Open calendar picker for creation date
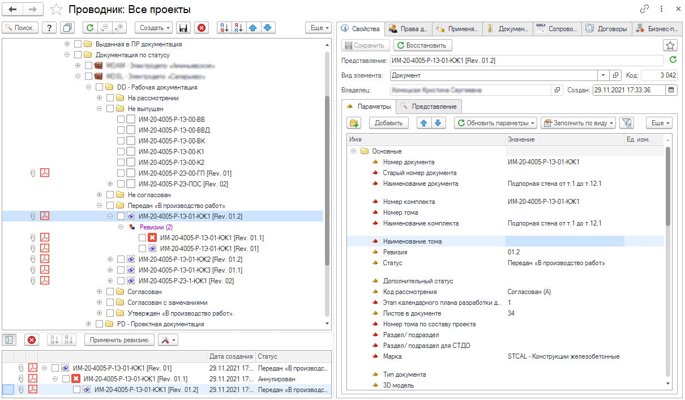Image resolution: width=685 pixels, height=400 pixels. (x=671, y=90)
